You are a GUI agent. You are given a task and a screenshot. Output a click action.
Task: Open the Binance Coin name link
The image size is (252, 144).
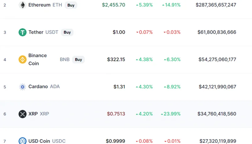[x=37, y=59]
